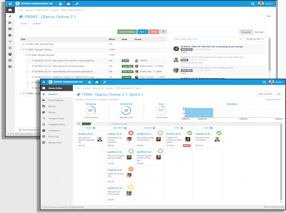Toggle Show planned checkbox in back window
The image size is (286, 213).
pos(20,130)
